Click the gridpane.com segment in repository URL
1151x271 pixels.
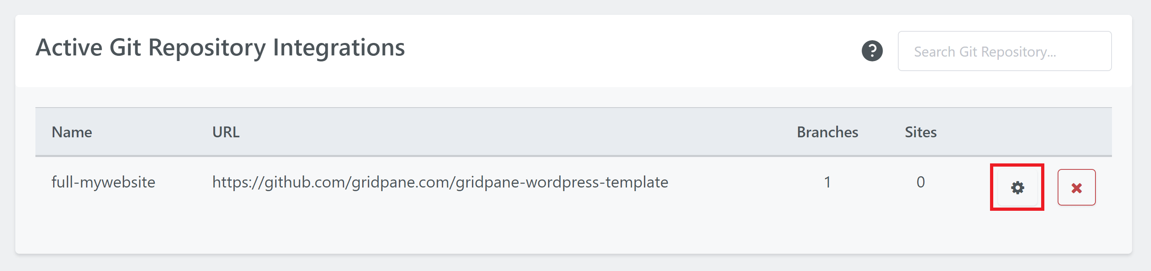(x=401, y=182)
